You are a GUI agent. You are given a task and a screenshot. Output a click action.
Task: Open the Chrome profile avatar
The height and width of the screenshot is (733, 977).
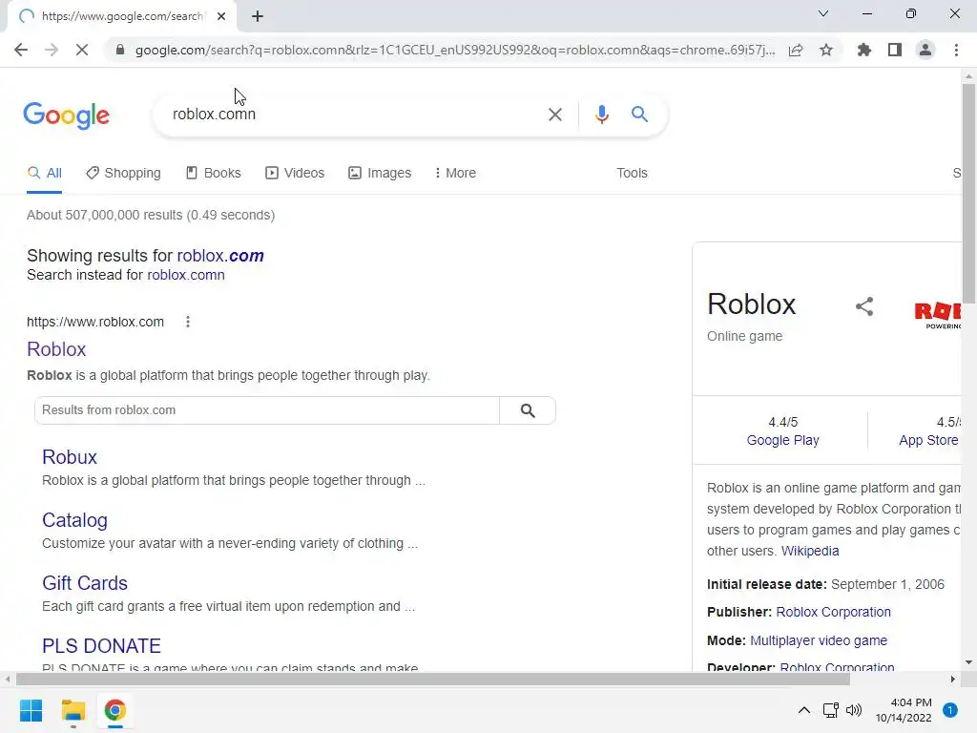pos(925,50)
